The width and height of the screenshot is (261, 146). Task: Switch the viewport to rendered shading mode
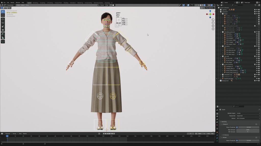coord(205,5)
